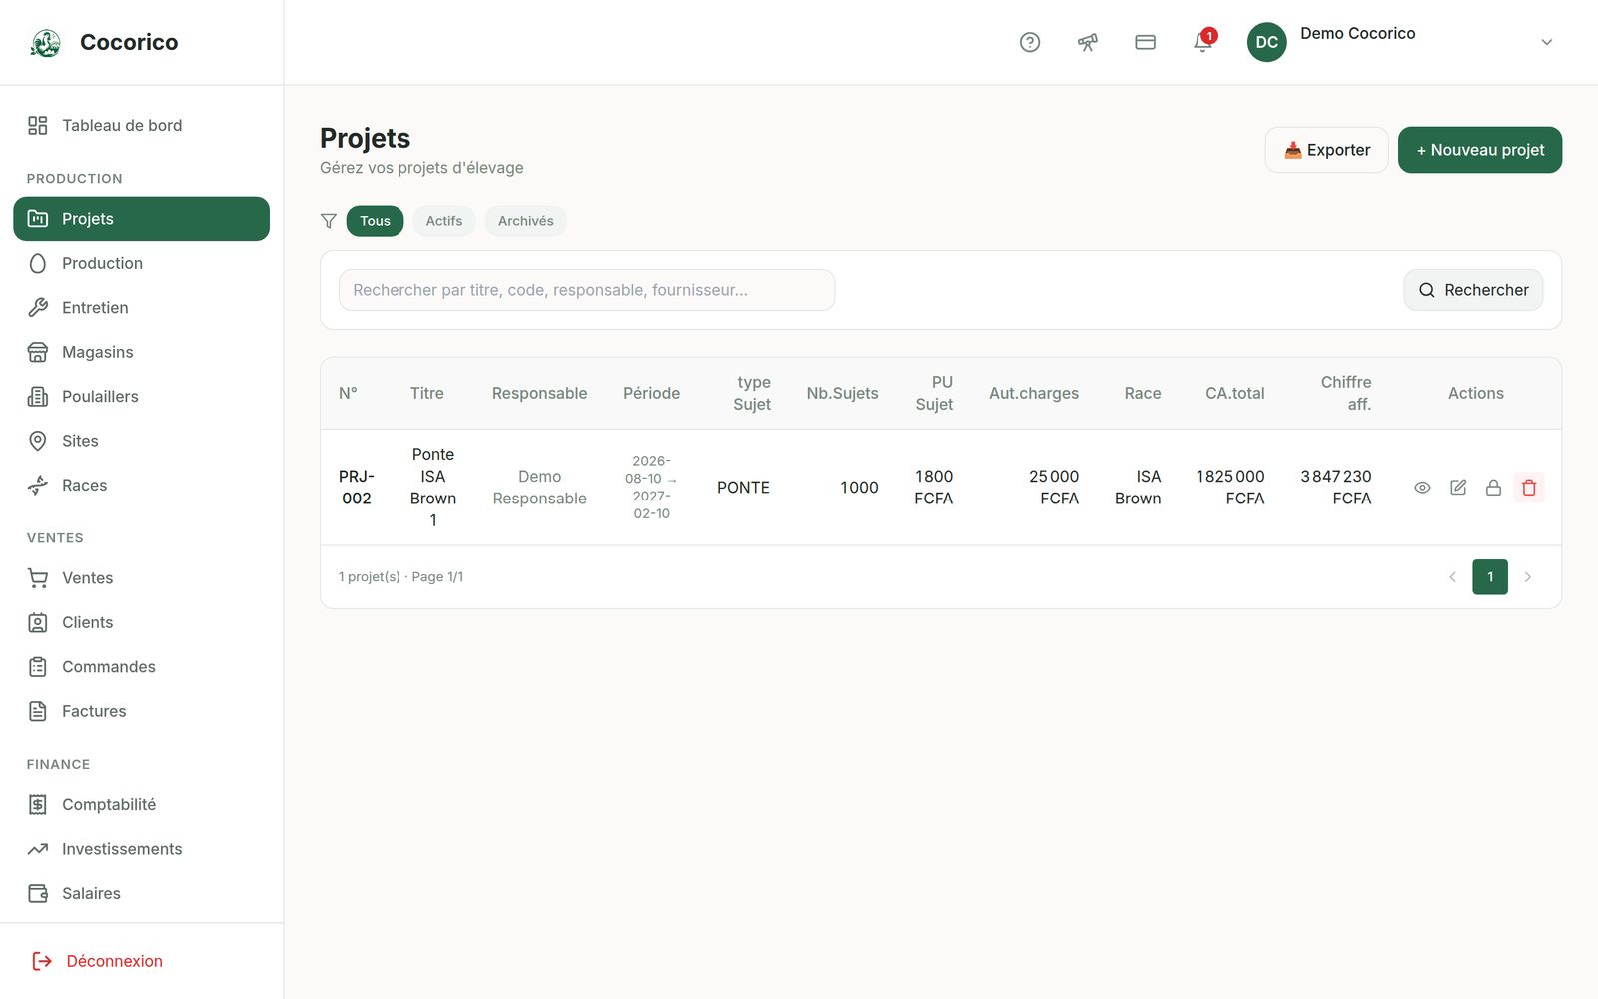Open Production in the sidebar
This screenshot has height=999, width=1598.
[141, 263]
